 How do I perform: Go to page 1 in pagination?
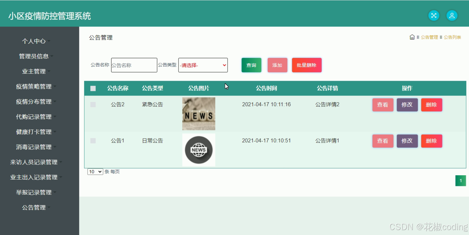pyautogui.click(x=460, y=180)
